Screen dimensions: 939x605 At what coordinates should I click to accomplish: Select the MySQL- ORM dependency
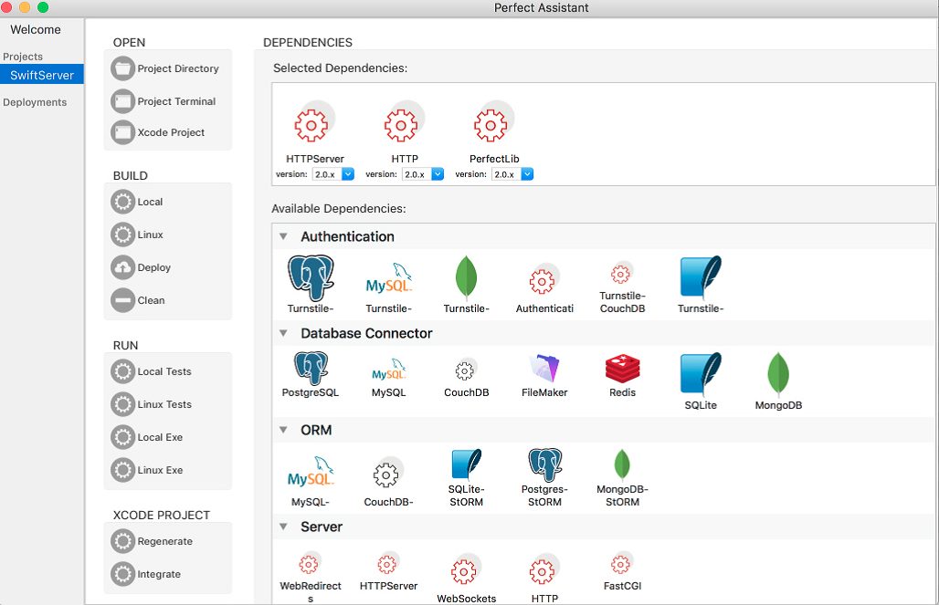(311, 482)
